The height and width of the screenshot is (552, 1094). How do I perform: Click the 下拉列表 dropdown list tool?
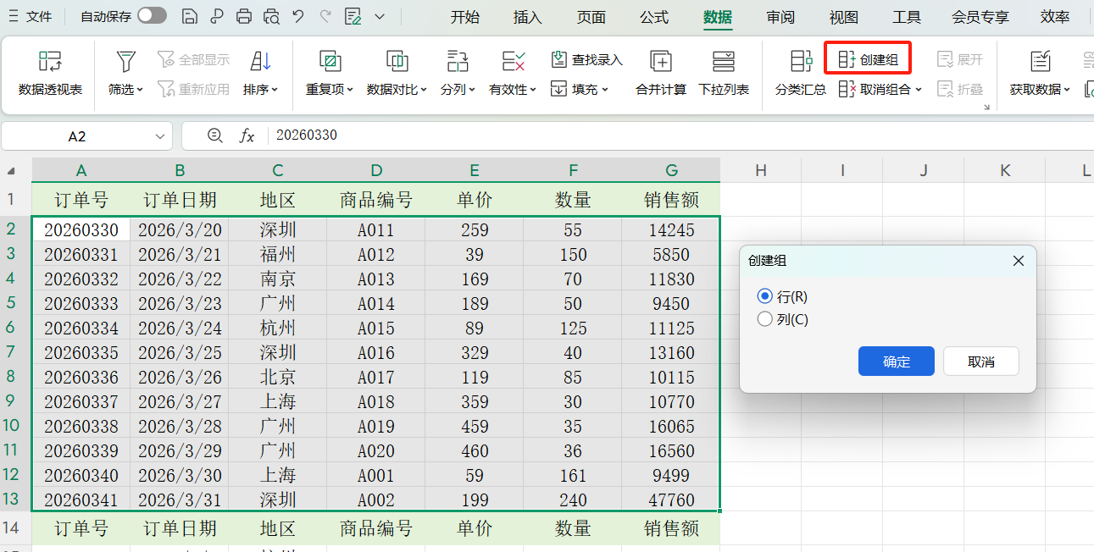(724, 75)
